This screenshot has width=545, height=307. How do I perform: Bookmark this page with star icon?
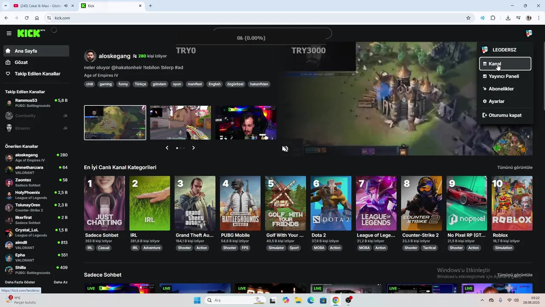click(x=468, y=18)
